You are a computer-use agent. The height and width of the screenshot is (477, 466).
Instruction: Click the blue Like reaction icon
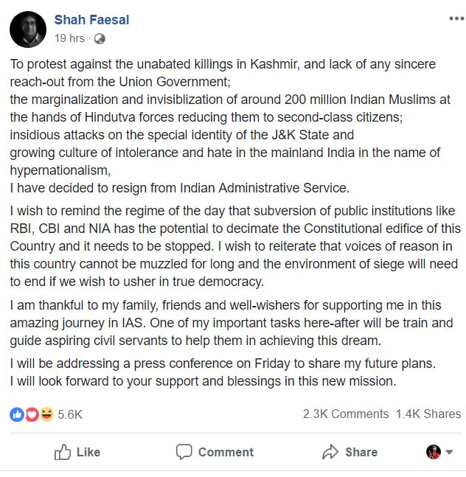coord(17,414)
